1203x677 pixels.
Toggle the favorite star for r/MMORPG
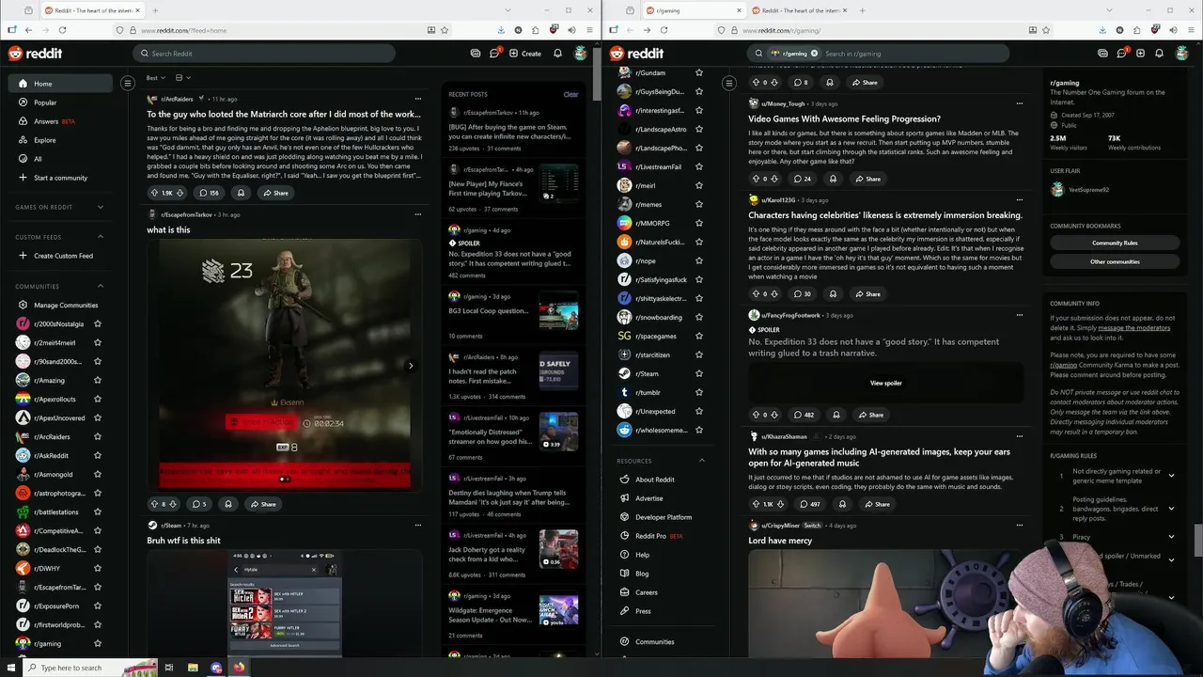coord(698,223)
